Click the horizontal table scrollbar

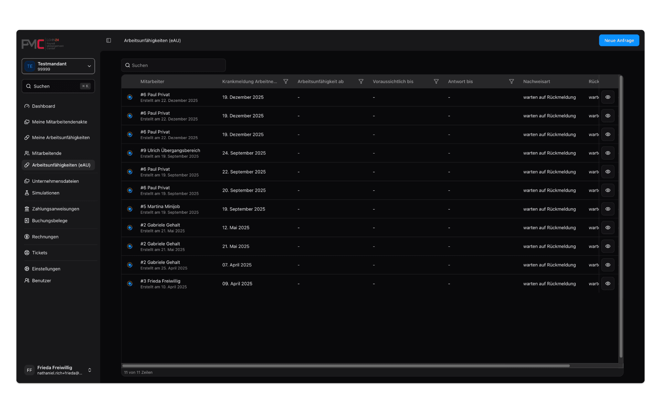tap(346, 366)
